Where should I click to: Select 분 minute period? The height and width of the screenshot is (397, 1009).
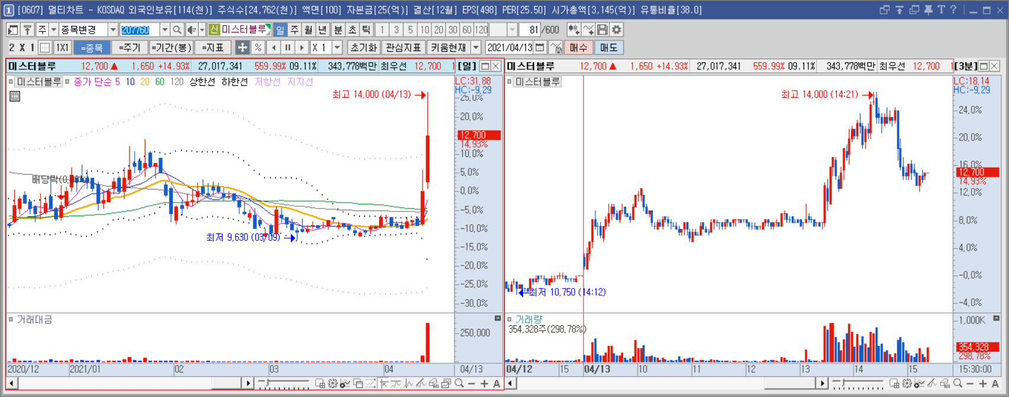pyautogui.click(x=338, y=30)
